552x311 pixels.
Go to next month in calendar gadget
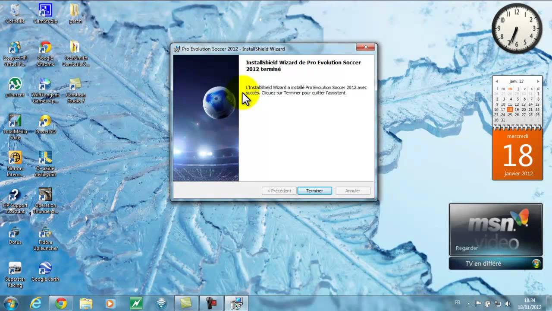click(538, 81)
